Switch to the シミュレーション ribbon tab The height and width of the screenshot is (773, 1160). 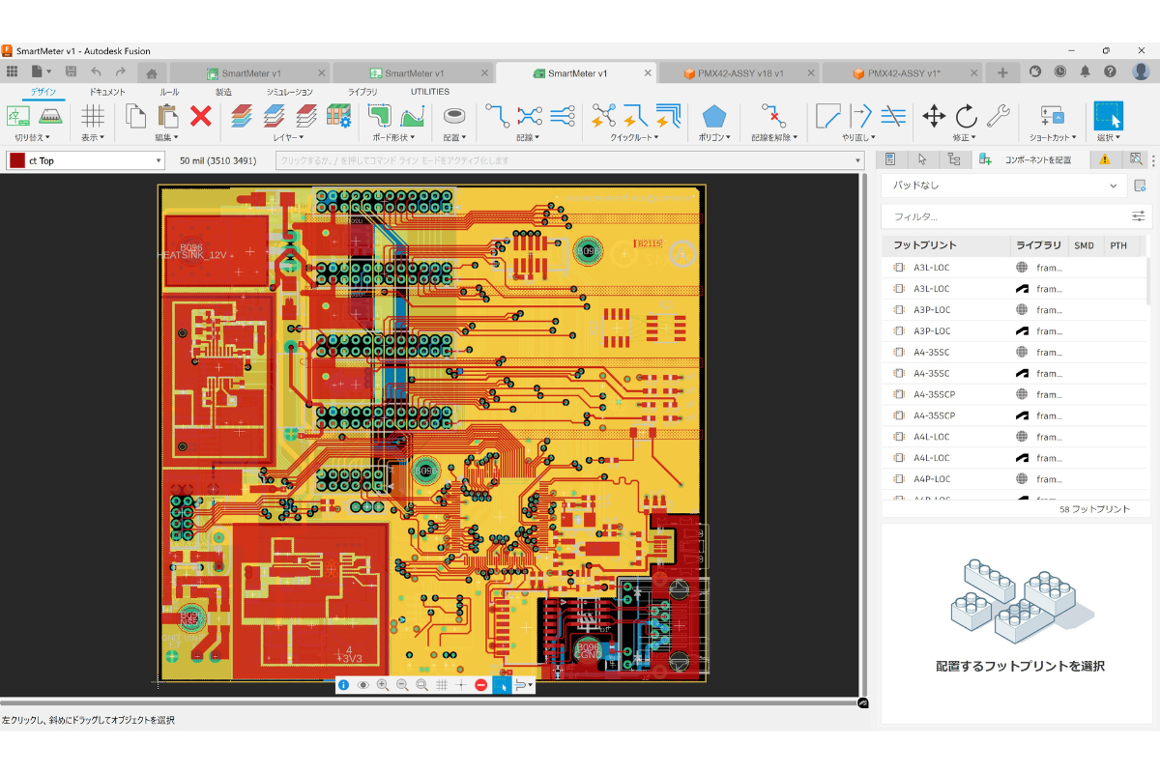[x=289, y=92]
